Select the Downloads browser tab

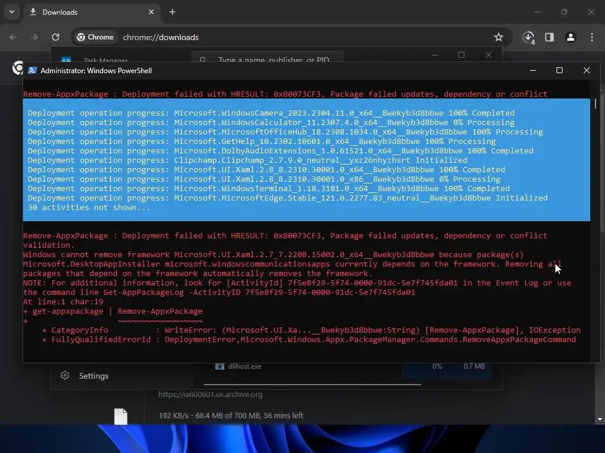pos(92,12)
